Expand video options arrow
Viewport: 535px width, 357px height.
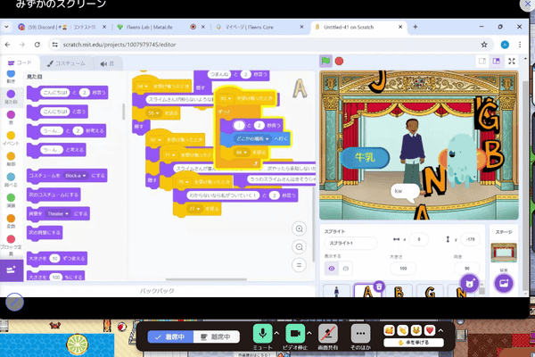[309, 333]
